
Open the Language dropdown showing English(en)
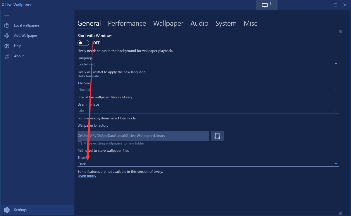(208, 64)
